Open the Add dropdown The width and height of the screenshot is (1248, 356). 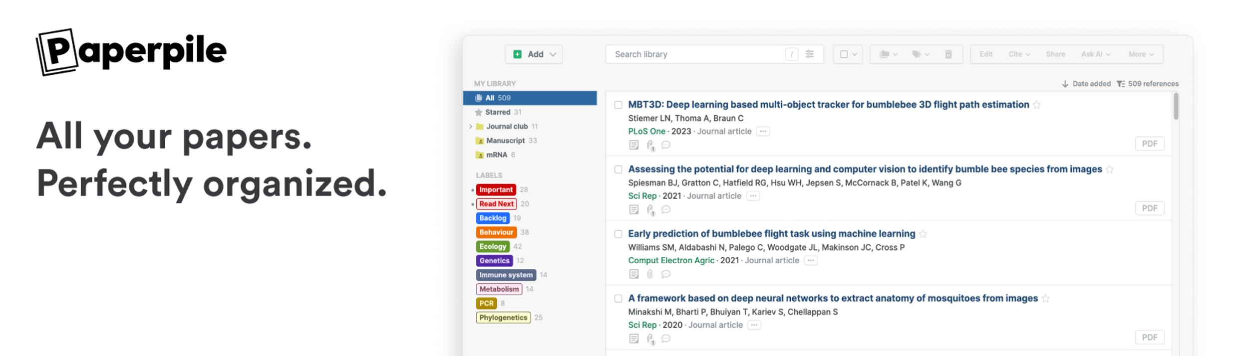point(534,54)
